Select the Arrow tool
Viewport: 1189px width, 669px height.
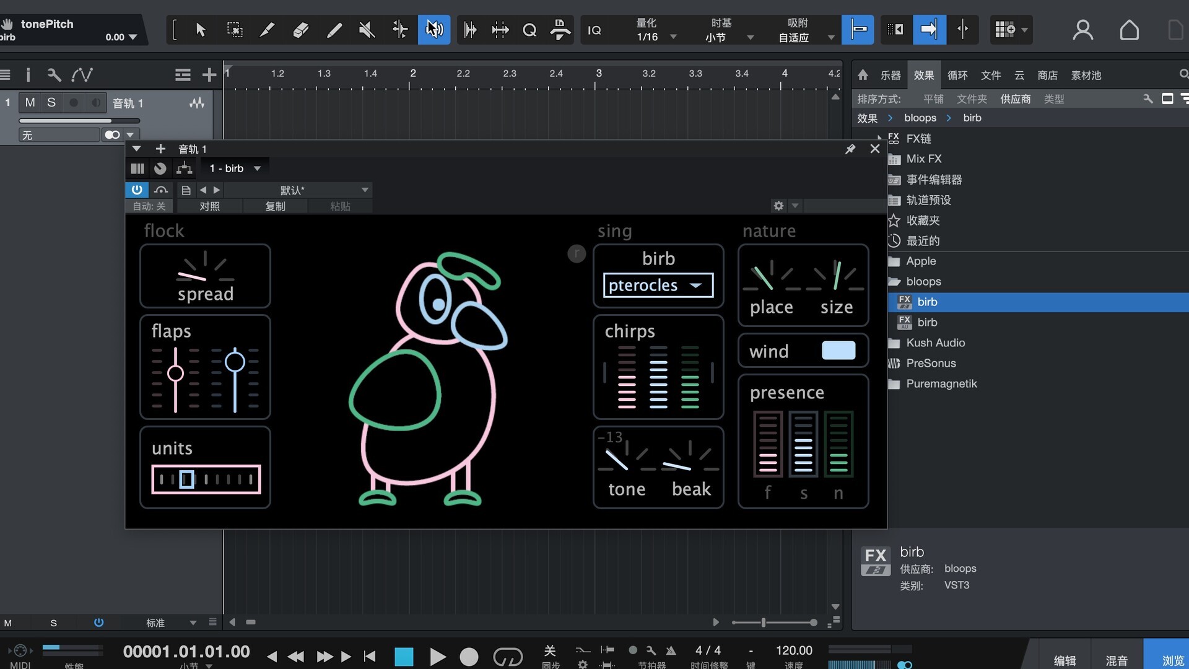coord(201,30)
